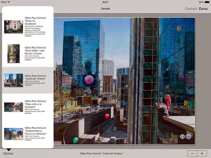Select the "River Epte" painting thumbnail
Screen dimensions: 211x158
14,53
